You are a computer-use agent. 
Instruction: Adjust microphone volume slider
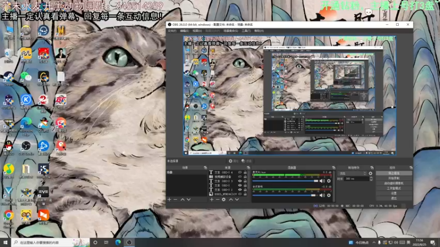[x=285, y=181]
